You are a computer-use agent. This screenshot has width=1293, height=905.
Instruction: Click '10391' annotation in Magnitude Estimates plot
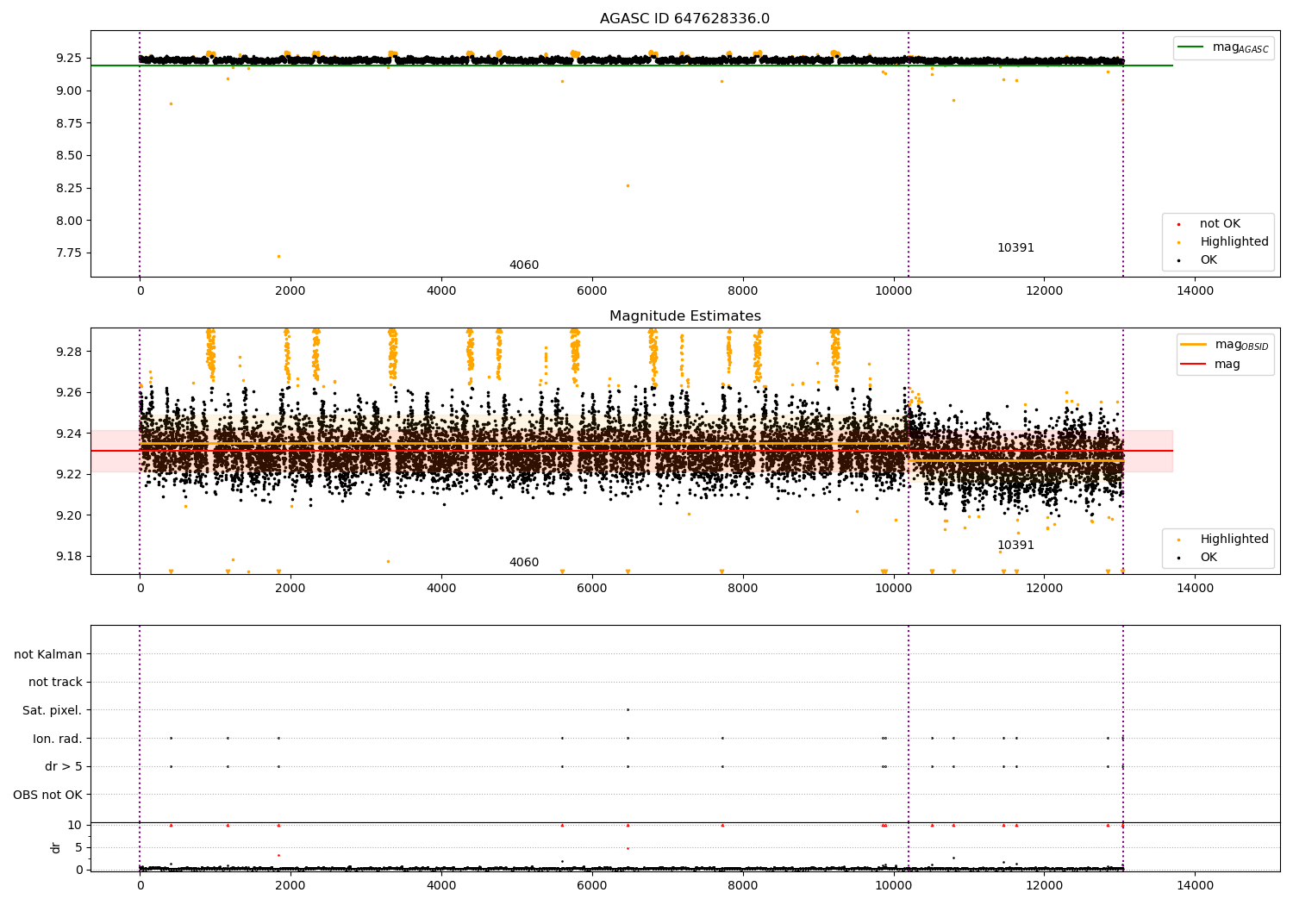click(1015, 546)
